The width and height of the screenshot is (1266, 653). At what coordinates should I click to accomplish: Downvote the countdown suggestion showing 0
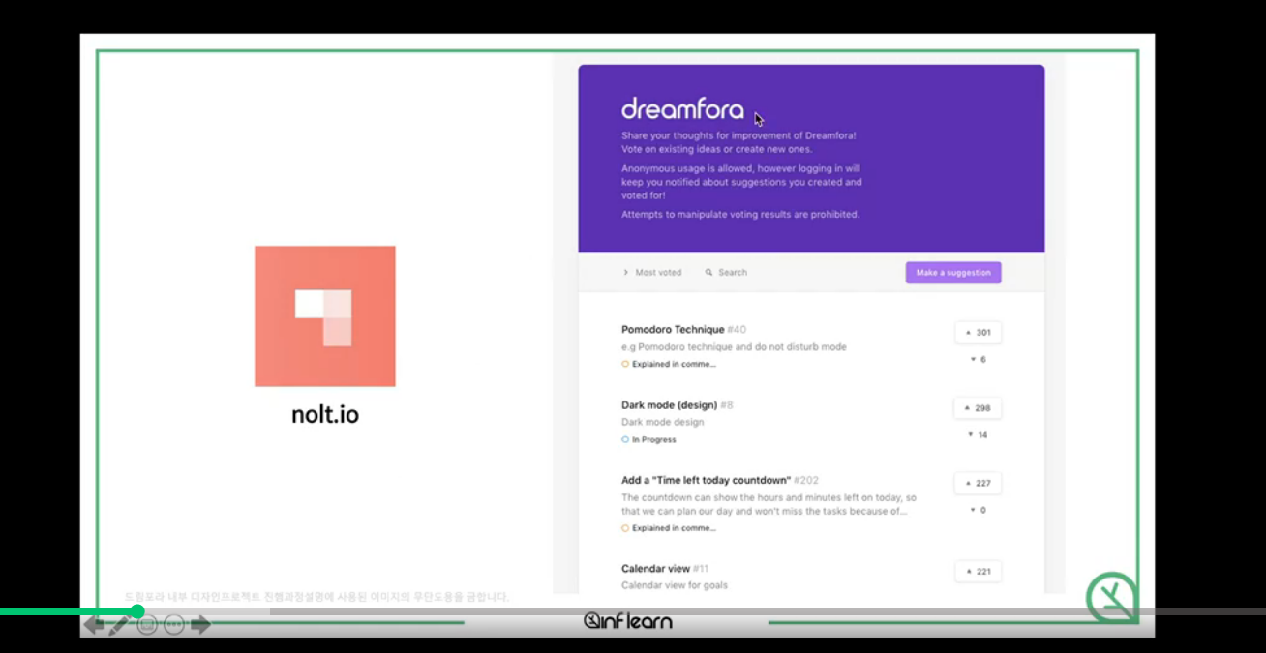coord(978,511)
